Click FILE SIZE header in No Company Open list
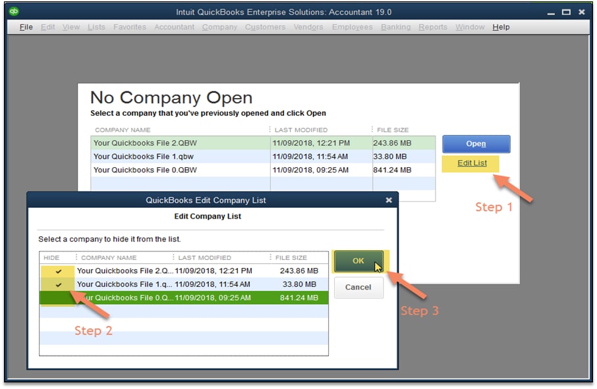Screen dimensions: 597x389 [393, 130]
